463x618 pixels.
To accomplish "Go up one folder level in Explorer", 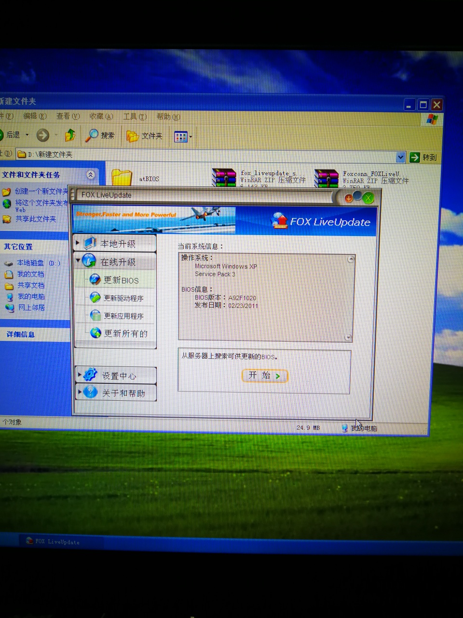I will coord(70,135).
